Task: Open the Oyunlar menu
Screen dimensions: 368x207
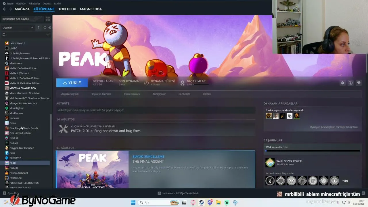Action: click(47, 3)
